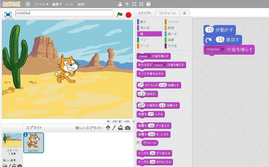The width and height of the screenshot is (269, 167).
Task: Click the 0.25 field in 拍休む block
Action: pos(142,94)
